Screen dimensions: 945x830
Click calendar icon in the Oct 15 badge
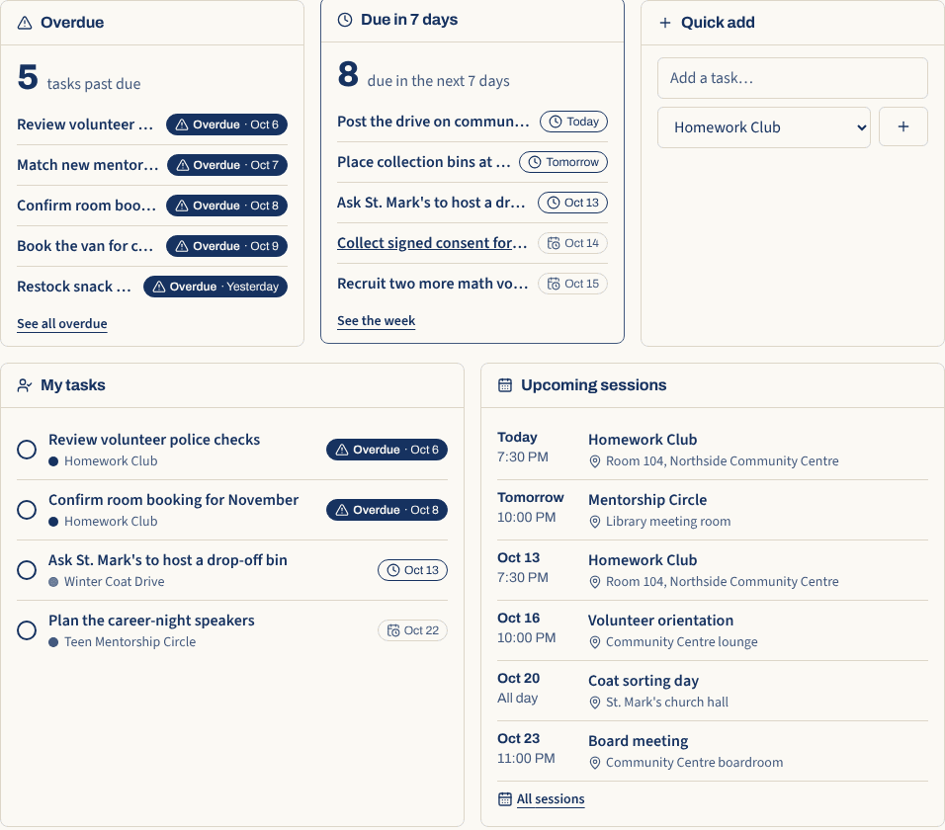554,284
